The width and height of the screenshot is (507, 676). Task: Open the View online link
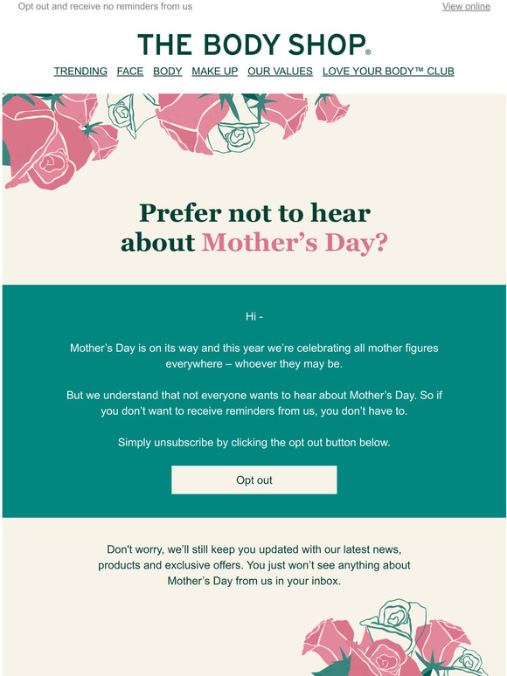coord(466,6)
